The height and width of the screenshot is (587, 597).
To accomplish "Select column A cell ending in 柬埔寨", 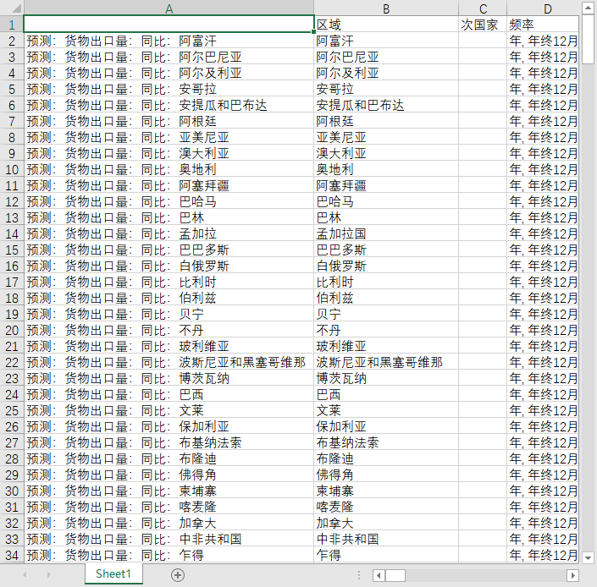I will 169,491.
